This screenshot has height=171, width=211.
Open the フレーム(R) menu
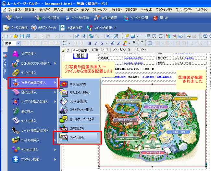coord(99,10)
